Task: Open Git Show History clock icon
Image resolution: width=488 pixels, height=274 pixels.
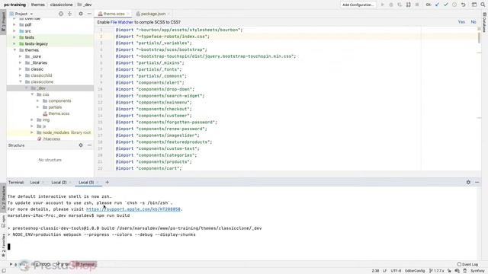Action: click(x=454, y=5)
